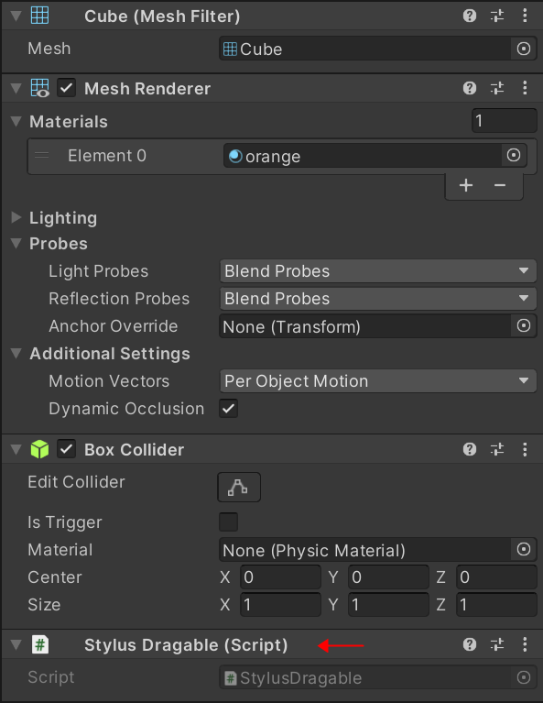The height and width of the screenshot is (703, 543).
Task: Open Anchor Override object picker
Action: (523, 325)
